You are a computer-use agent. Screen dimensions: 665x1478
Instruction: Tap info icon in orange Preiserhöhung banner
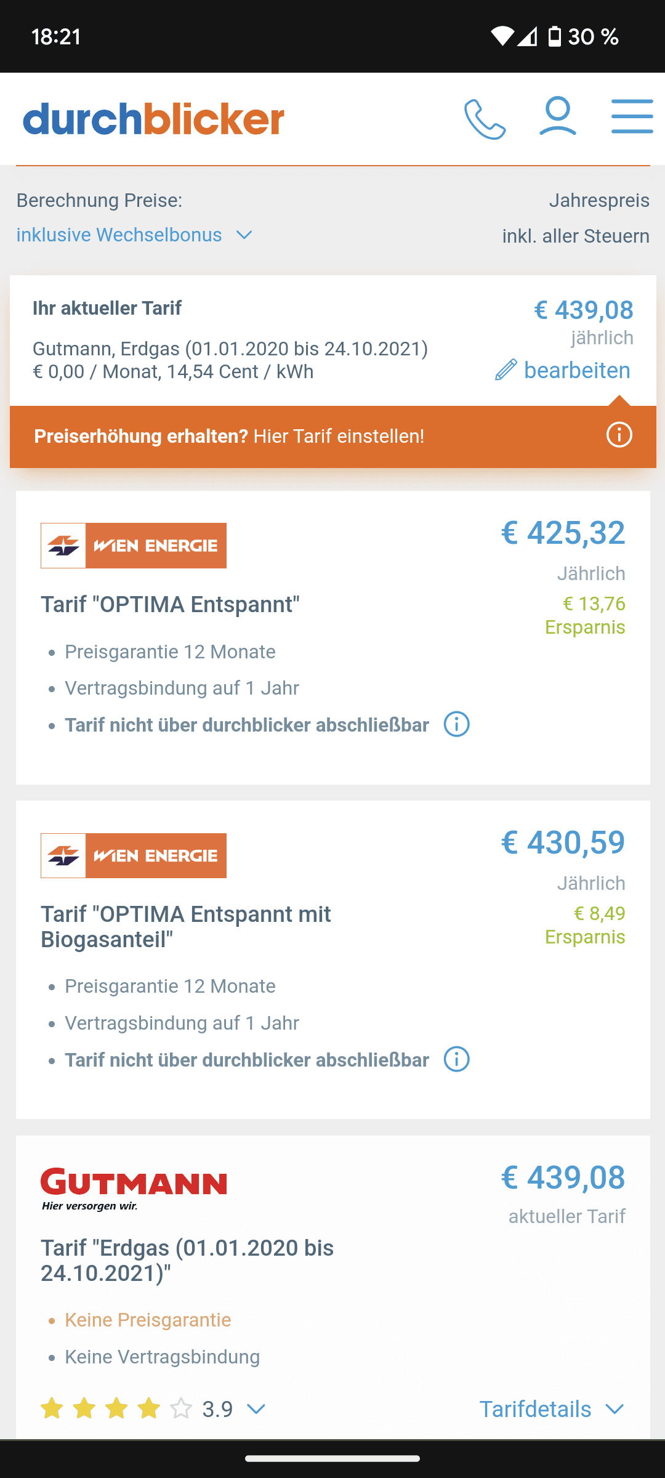click(x=619, y=435)
